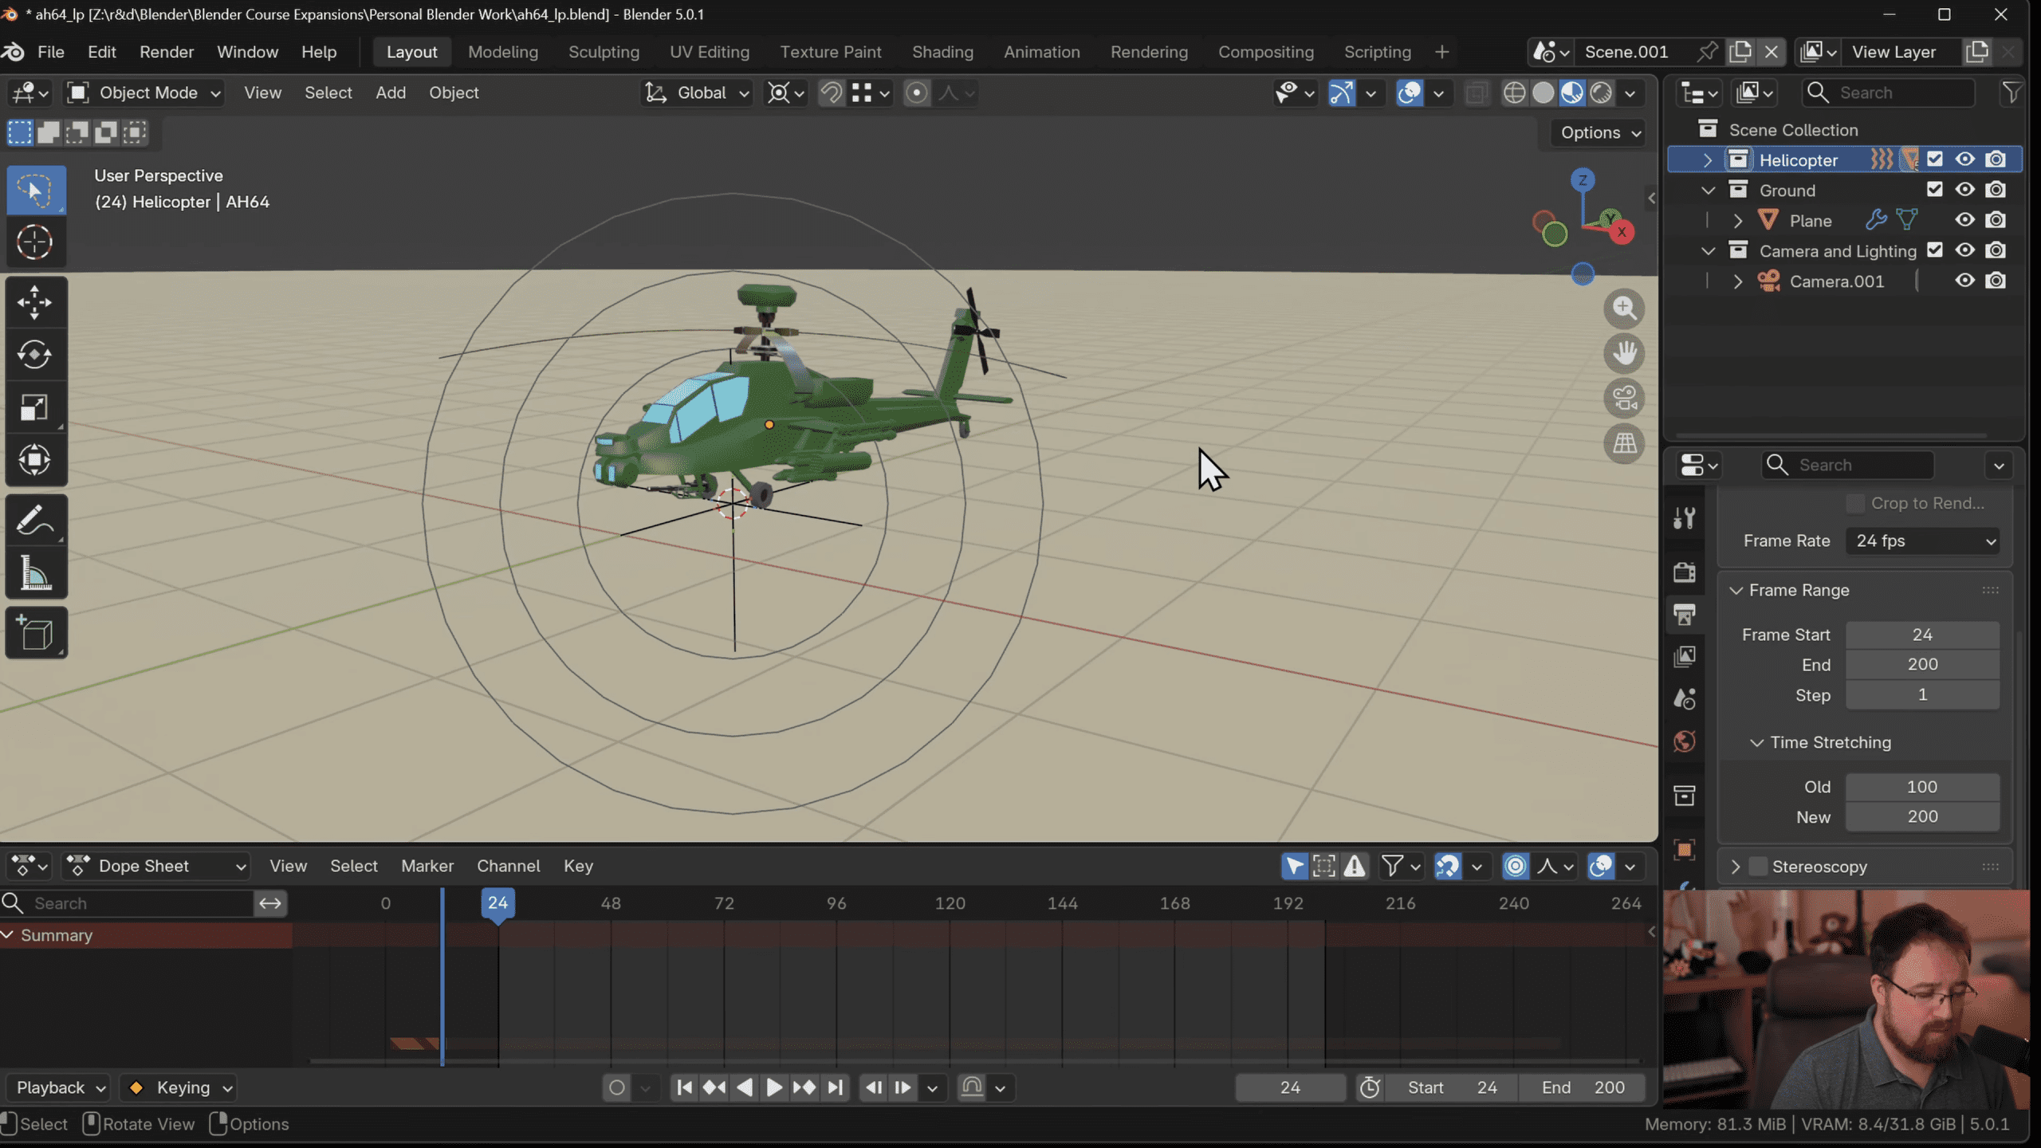Open the Render menu
Image resolution: width=2041 pixels, height=1148 pixels.
[166, 52]
